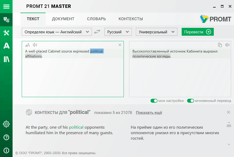The image size is (234, 157).
Task: Listen to the translated text audio
Action: point(227,45)
